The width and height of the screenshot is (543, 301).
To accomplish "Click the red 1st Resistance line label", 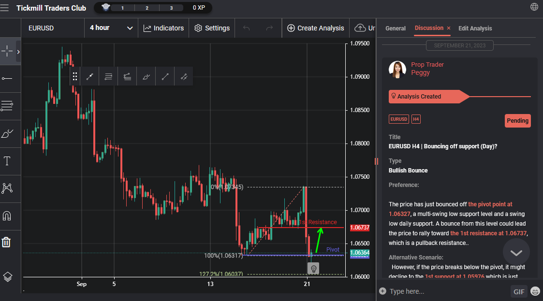I will 318,222.
